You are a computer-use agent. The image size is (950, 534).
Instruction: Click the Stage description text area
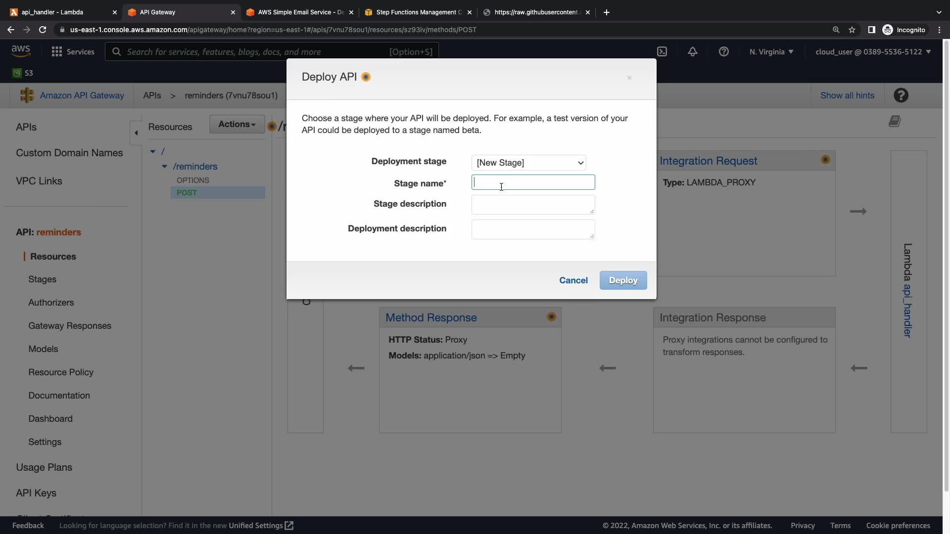[533, 204]
